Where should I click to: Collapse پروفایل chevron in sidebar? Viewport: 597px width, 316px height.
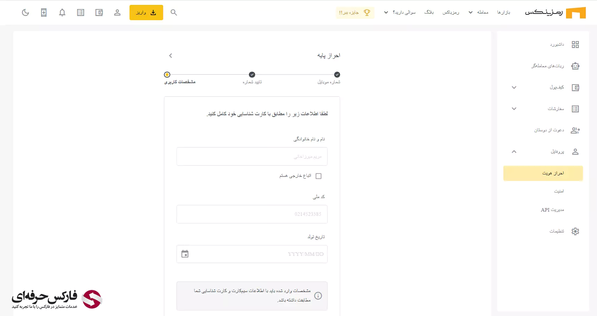[x=514, y=152]
